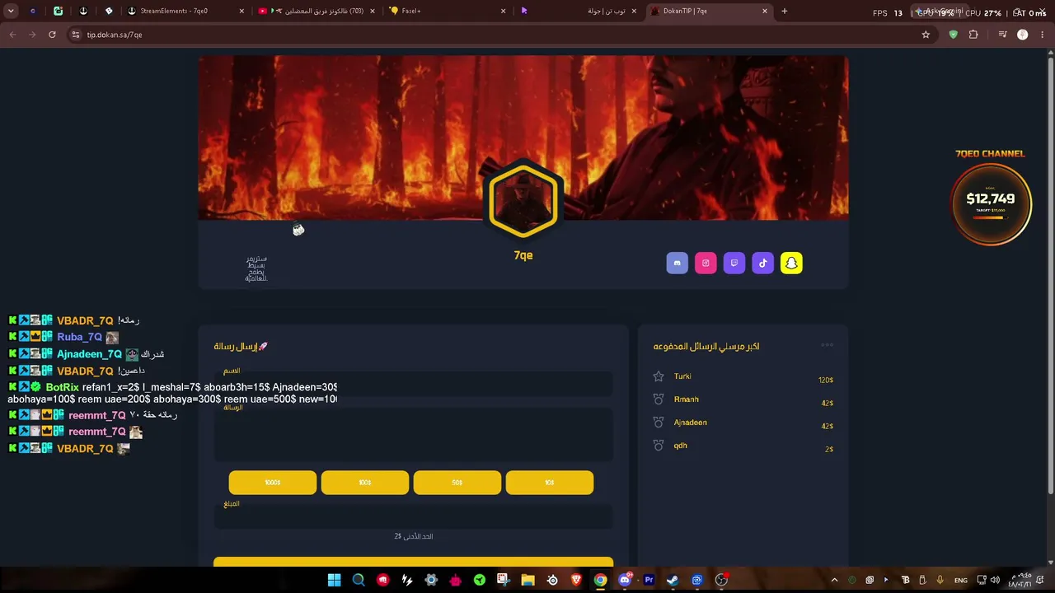
Task: Click the 7qe profile name text
Action: (523, 255)
